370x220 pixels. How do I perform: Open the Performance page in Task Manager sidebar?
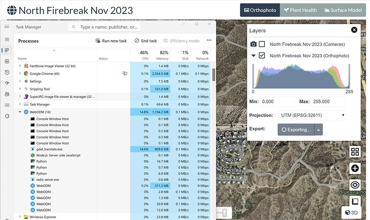point(7,62)
